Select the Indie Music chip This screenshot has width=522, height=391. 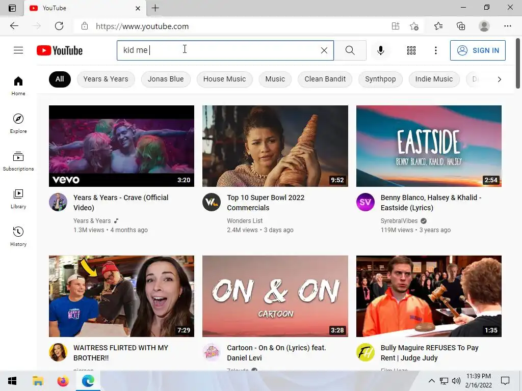pos(434,79)
